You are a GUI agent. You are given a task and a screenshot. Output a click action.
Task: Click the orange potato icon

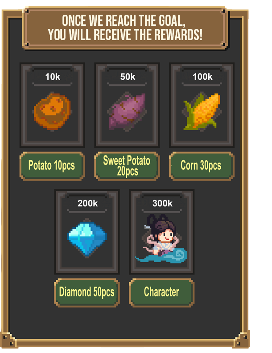pyautogui.click(x=52, y=111)
